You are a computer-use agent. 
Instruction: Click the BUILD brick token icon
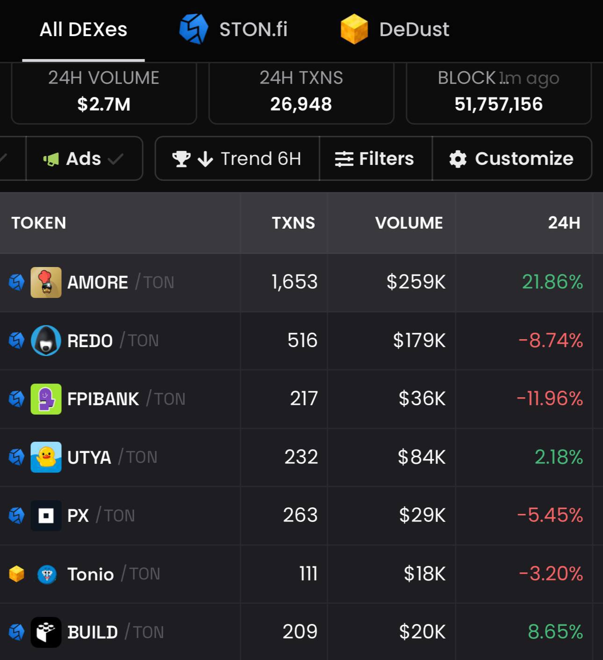[x=46, y=632]
